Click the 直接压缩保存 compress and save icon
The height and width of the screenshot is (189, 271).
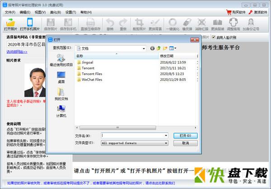(91, 22)
